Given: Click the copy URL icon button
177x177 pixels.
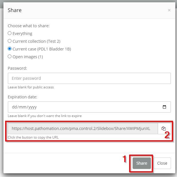Looking at the screenshot, I should (164, 129).
